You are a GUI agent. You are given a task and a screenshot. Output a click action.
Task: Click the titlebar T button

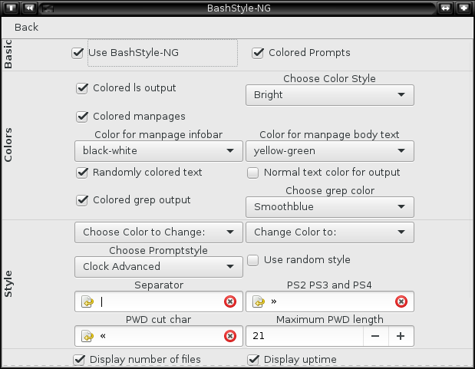pyautogui.click(x=11, y=8)
